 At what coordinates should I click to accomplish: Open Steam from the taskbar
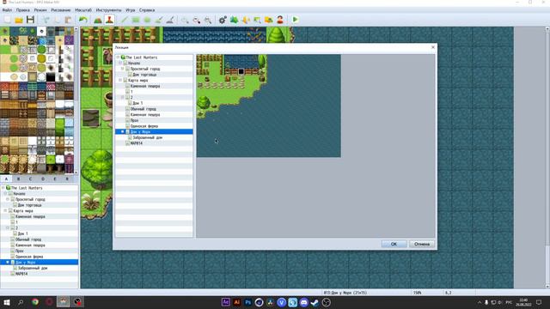point(315,302)
